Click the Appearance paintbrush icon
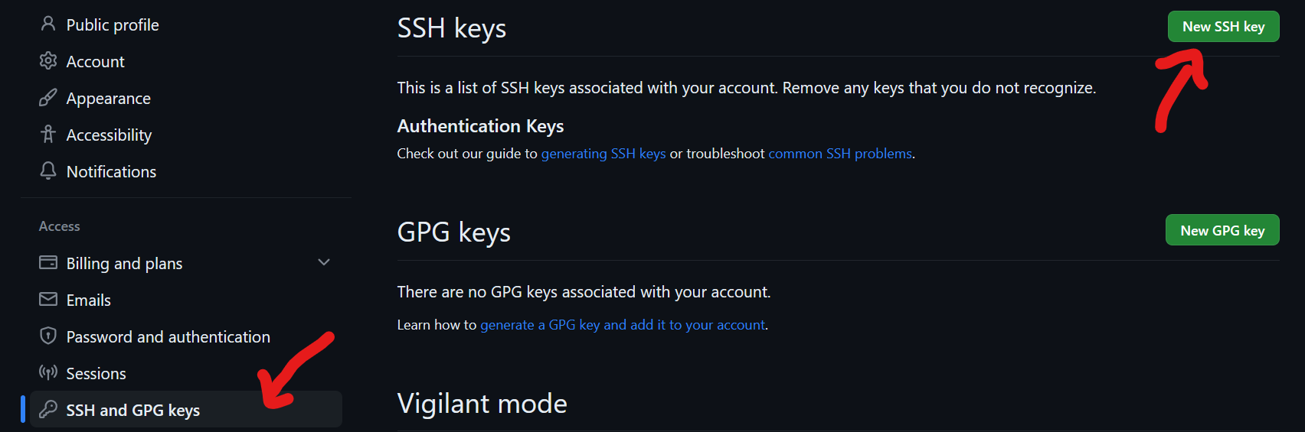This screenshot has height=432, width=1305. click(x=48, y=97)
